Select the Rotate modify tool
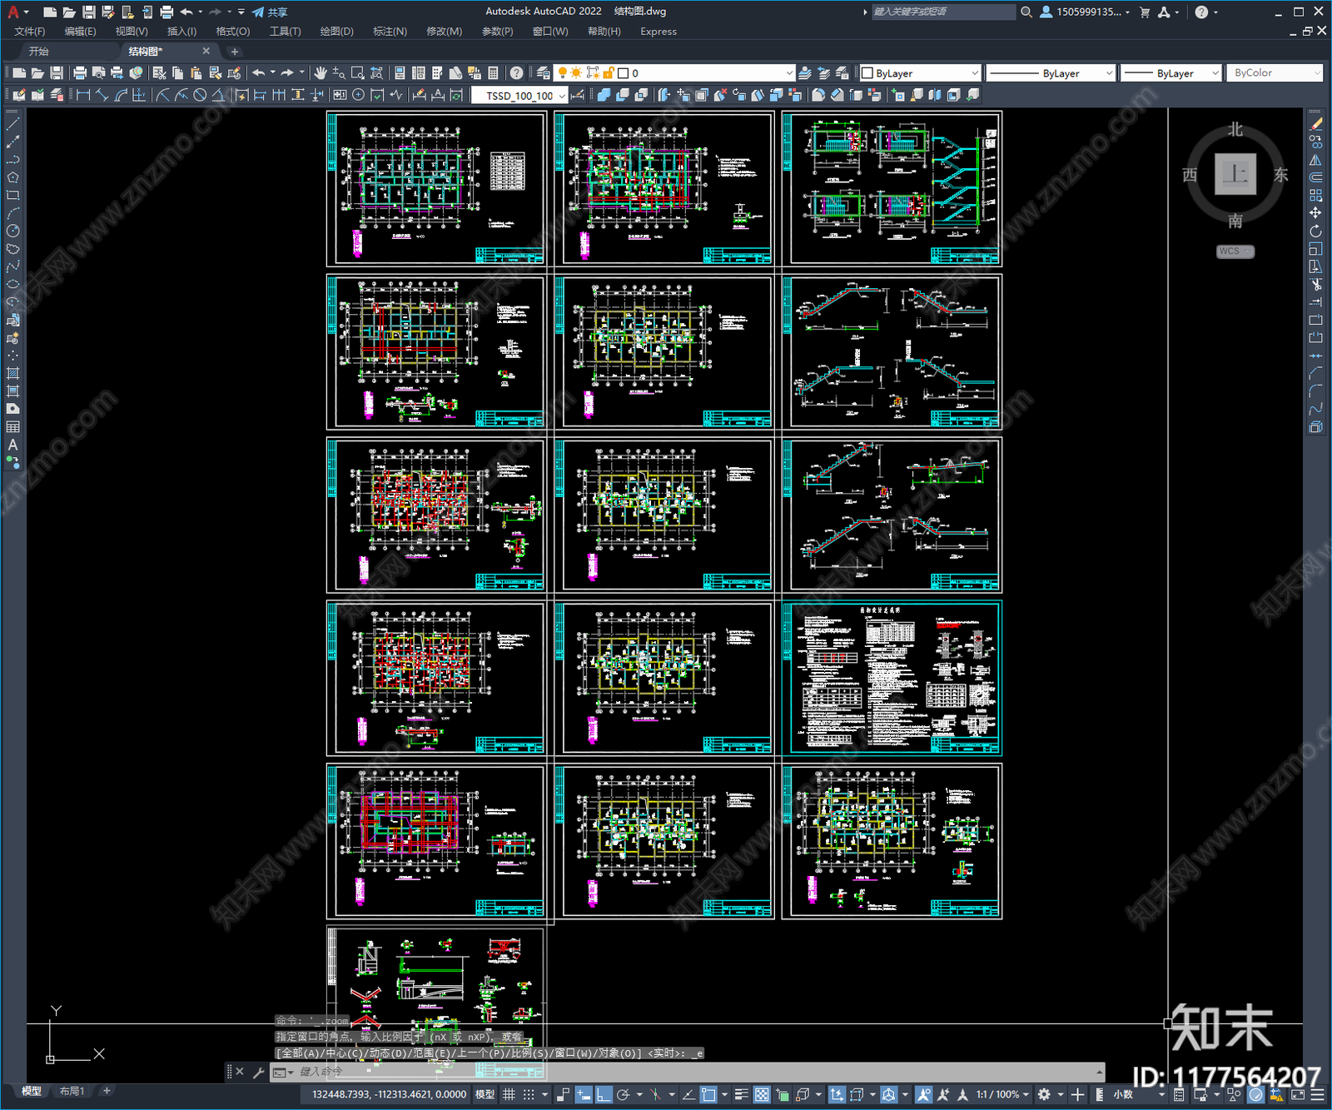The image size is (1332, 1110). (1316, 231)
